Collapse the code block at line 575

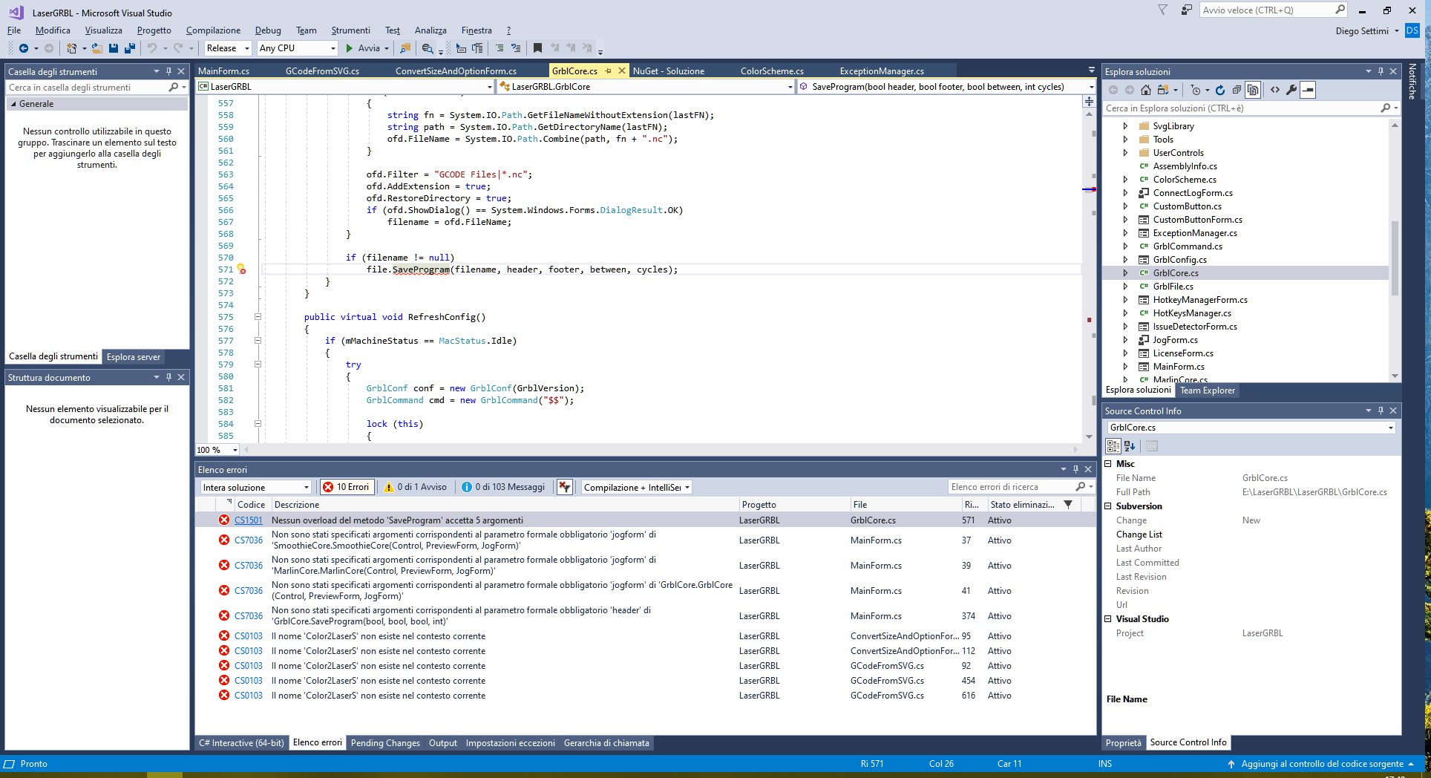(258, 317)
